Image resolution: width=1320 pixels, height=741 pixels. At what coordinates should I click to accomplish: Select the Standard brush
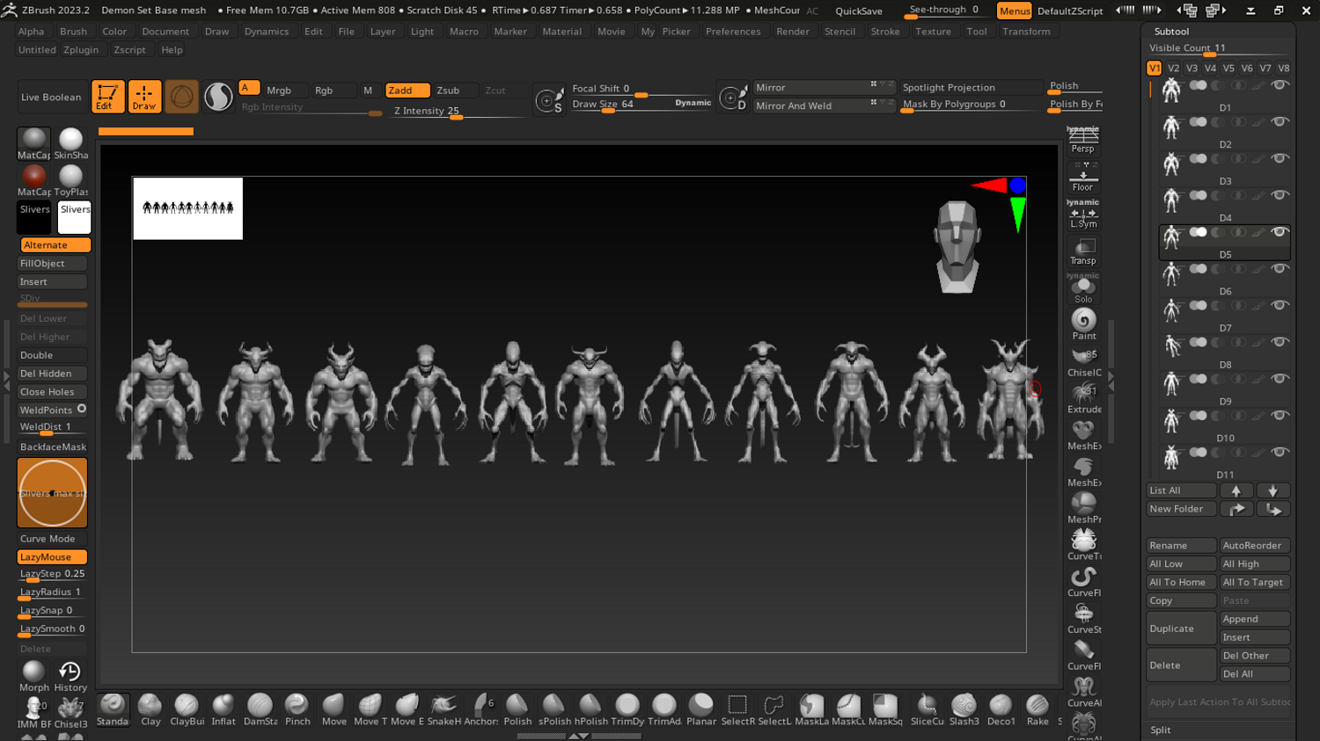point(113,709)
